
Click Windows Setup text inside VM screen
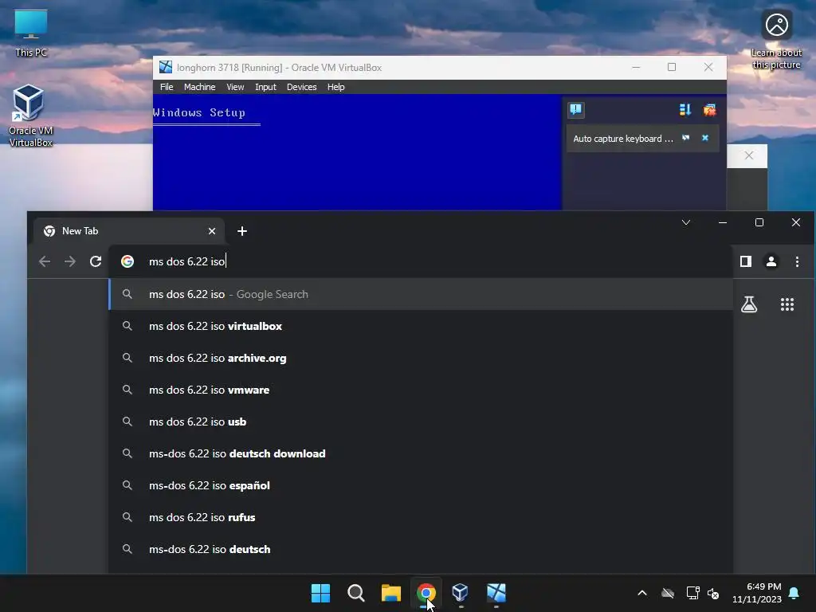(x=198, y=112)
